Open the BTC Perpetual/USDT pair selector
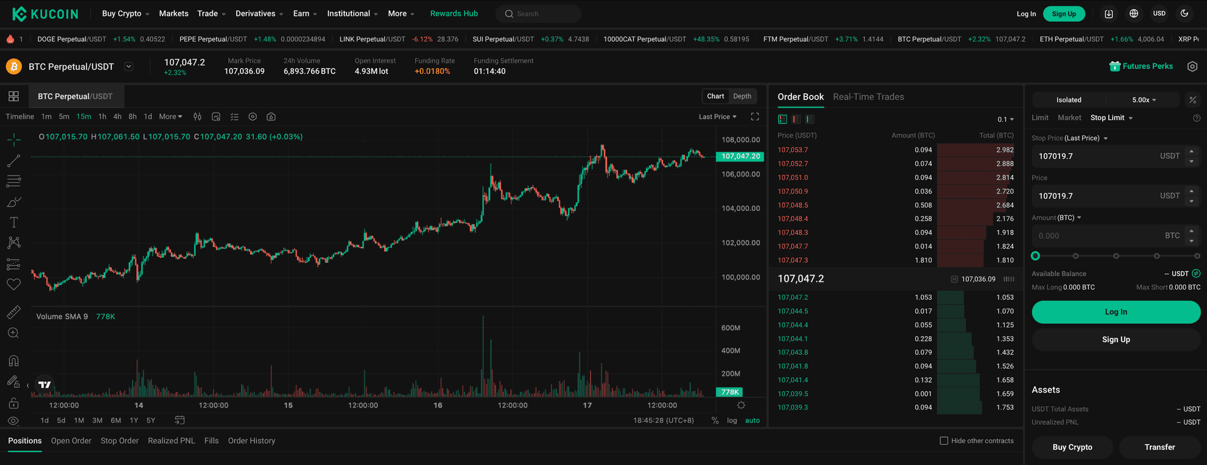The width and height of the screenshot is (1207, 465). click(x=128, y=67)
